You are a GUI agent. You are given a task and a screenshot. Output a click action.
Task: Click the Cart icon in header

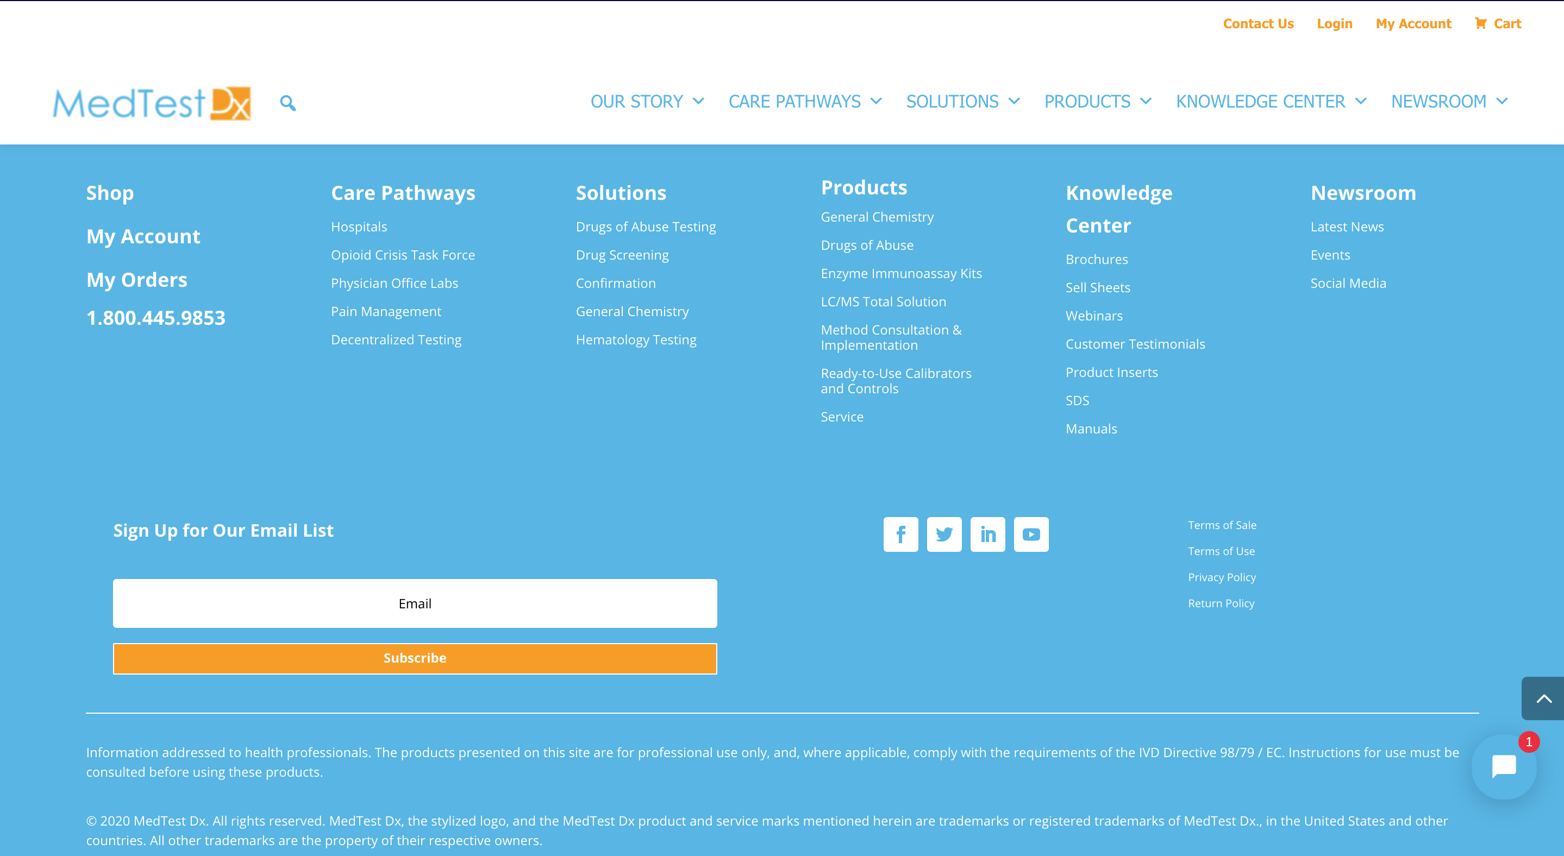(1481, 23)
